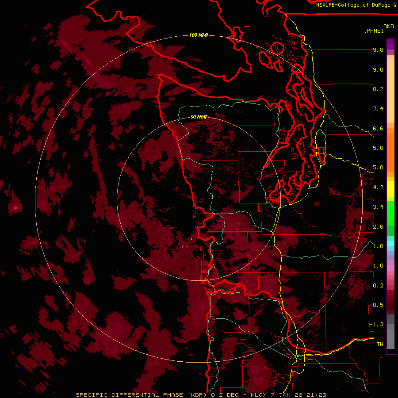
Task: Click the 100 NMI range ring label
Action: pos(199,35)
